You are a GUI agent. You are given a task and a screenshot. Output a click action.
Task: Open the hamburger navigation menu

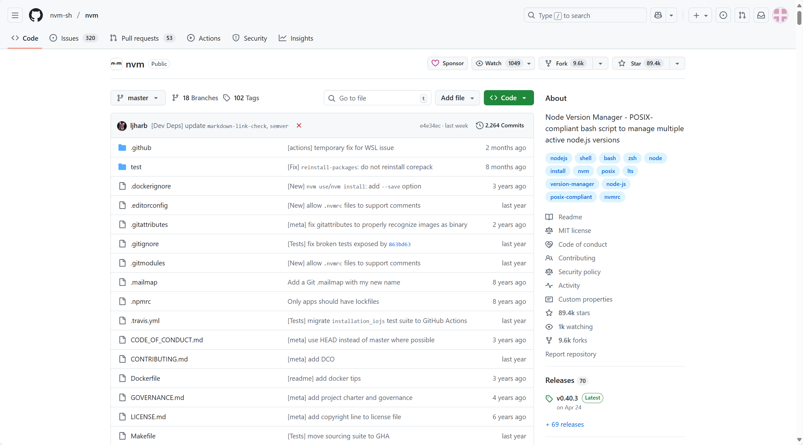(x=15, y=15)
